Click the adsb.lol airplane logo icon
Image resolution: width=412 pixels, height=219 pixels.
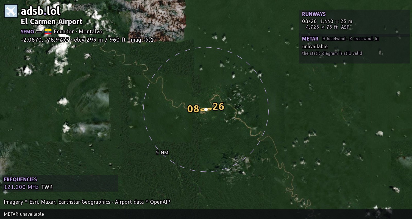tap(11, 11)
